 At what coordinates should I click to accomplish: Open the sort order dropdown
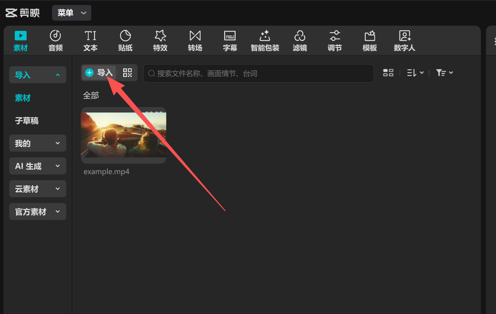[x=415, y=73]
